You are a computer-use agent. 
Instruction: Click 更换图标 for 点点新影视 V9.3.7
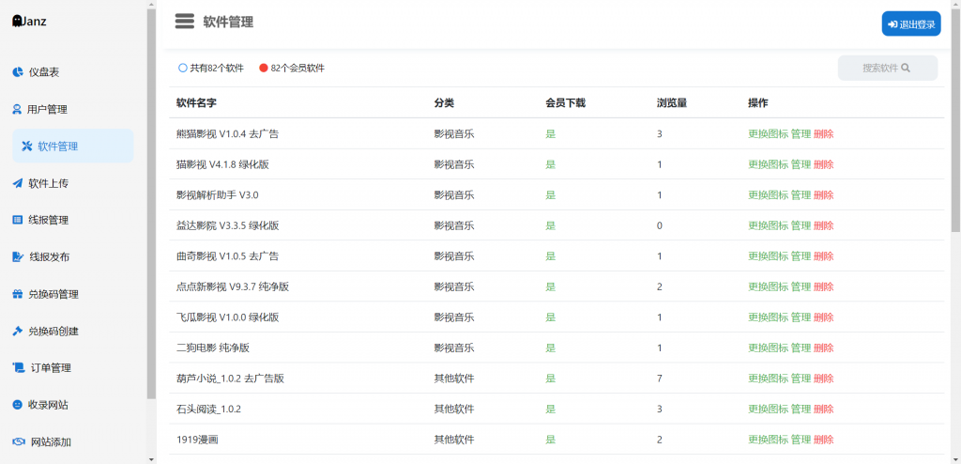(768, 286)
